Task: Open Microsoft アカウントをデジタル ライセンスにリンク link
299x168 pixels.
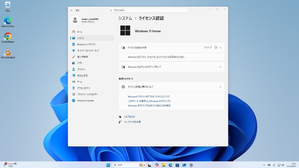Action: [x=149, y=97]
